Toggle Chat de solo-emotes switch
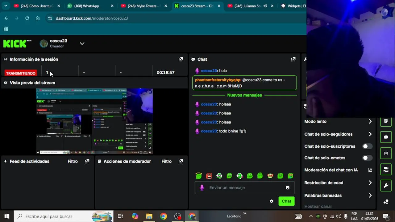This screenshot has width=395, height=222. [x=367, y=158]
